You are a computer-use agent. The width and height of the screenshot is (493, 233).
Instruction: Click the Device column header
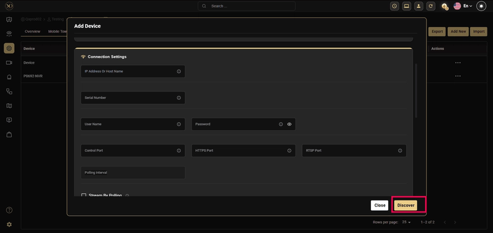(29, 49)
